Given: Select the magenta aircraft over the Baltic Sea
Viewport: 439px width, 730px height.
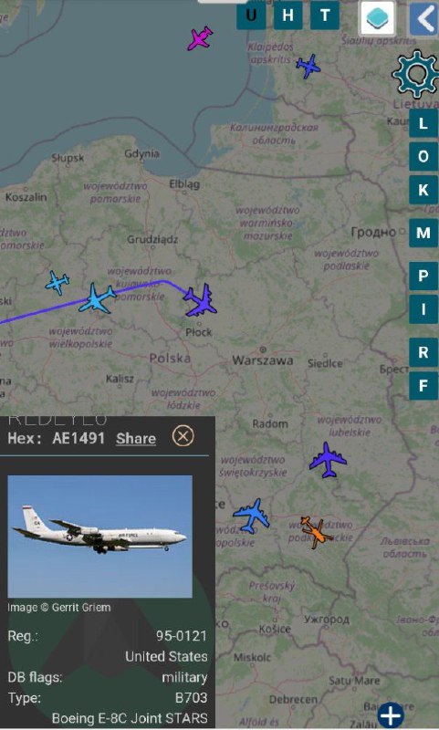Looking at the screenshot, I should [201, 38].
